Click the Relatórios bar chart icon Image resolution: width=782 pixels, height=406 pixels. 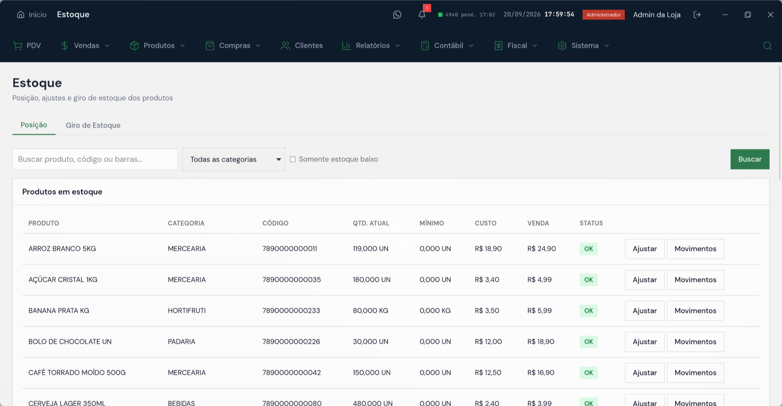[346, 45]
